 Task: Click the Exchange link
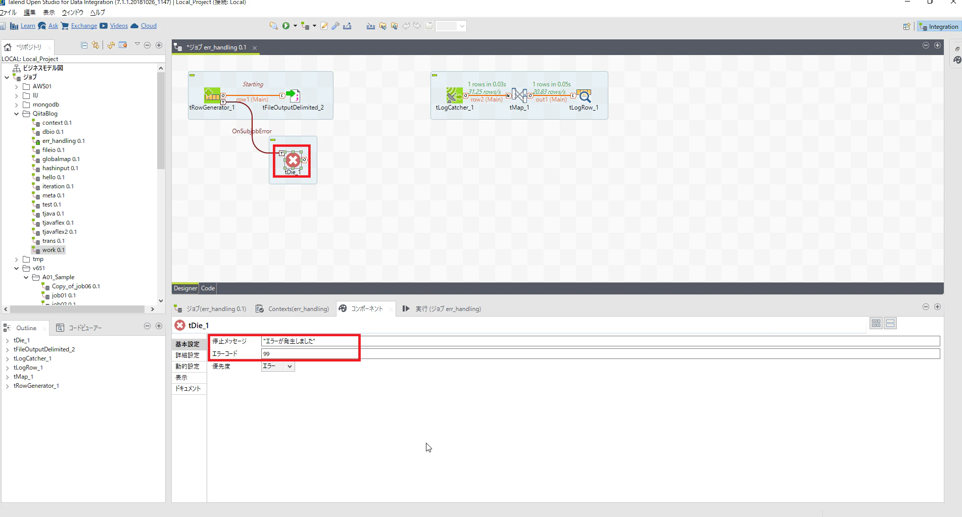pyautogui.click(x=84, y=26)
